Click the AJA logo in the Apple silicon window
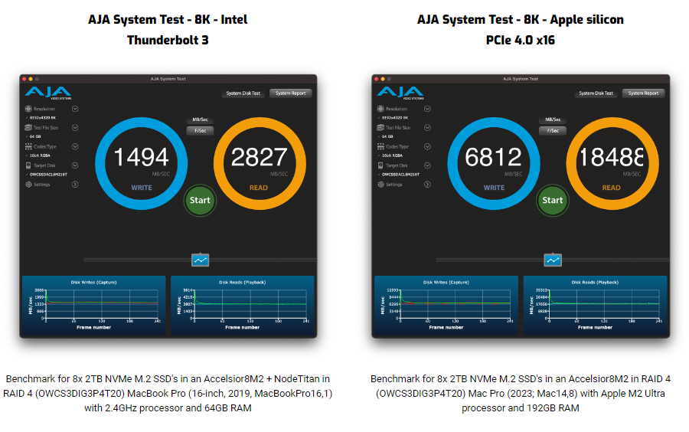The image size is (689, 432). pyautogui.click(x=400, y=93)
